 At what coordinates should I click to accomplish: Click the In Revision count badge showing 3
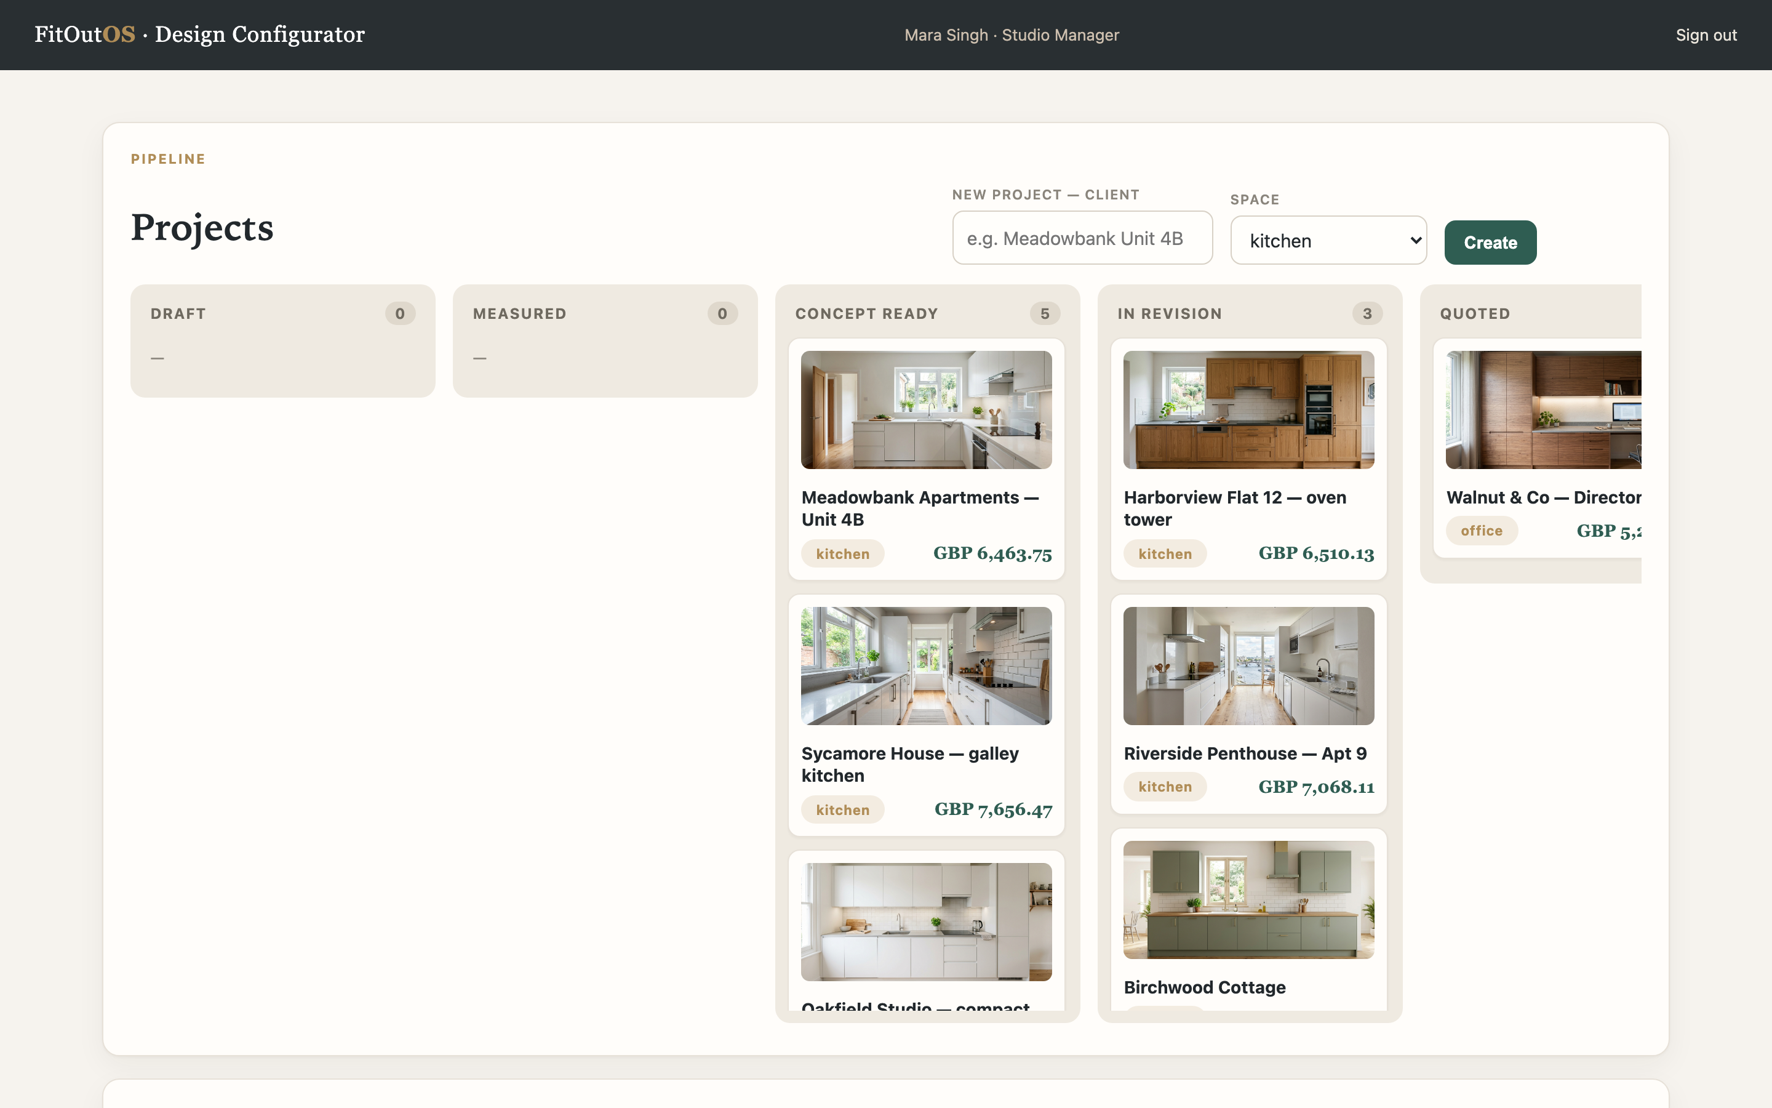[1367, 314]
